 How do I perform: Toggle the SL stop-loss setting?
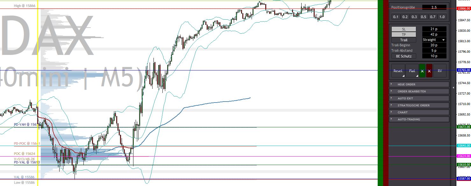pyautogui.click(x=403, y=29)
